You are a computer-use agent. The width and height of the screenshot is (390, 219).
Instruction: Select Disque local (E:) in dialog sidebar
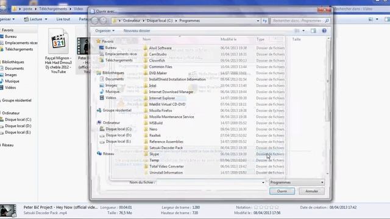click(x=118, y=141)
